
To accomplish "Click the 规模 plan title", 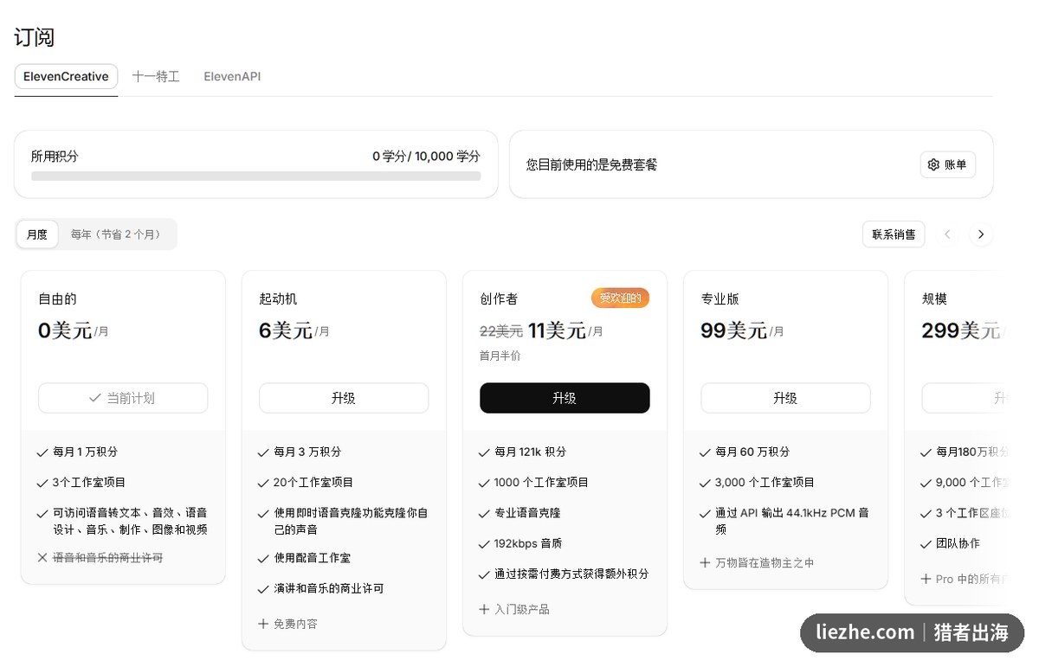I will pos(934,298).
